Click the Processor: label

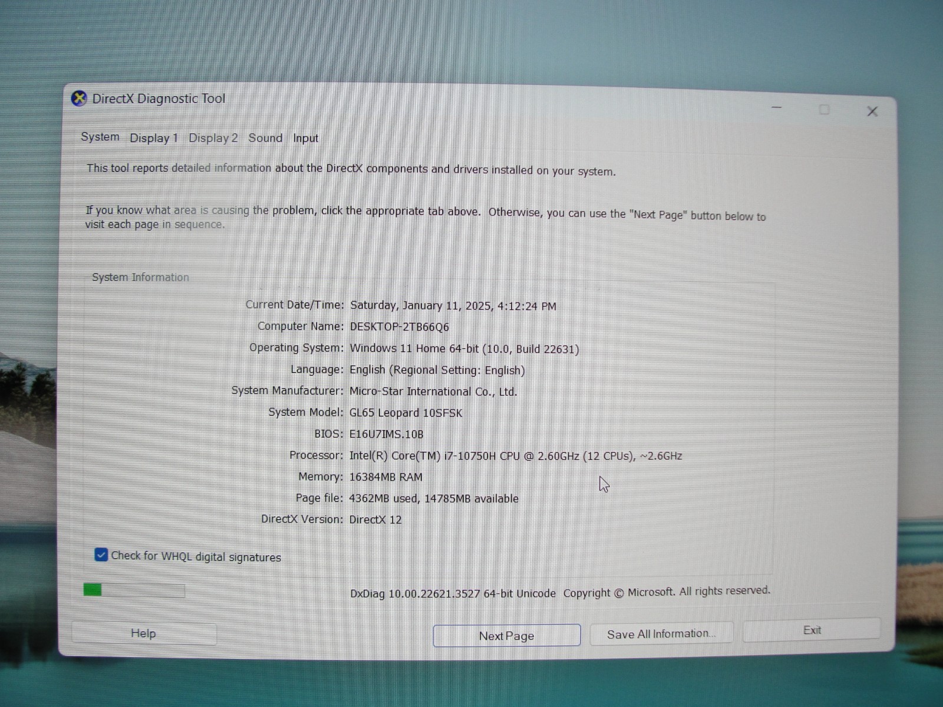coord(316,455)
